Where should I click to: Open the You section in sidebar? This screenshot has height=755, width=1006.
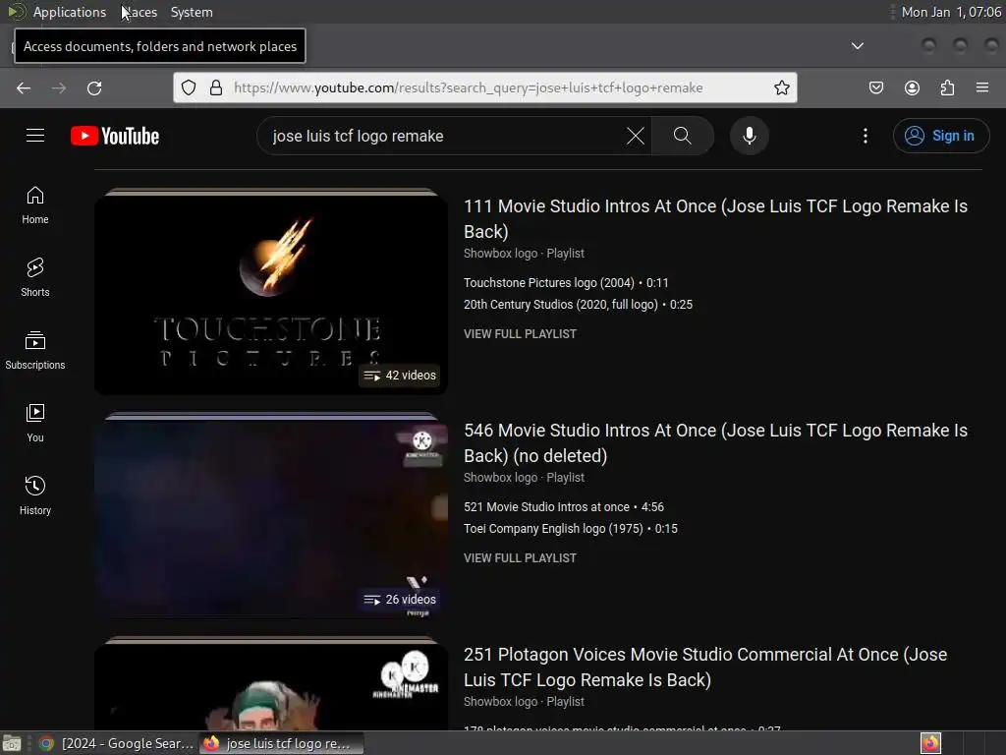click(35, 424)
